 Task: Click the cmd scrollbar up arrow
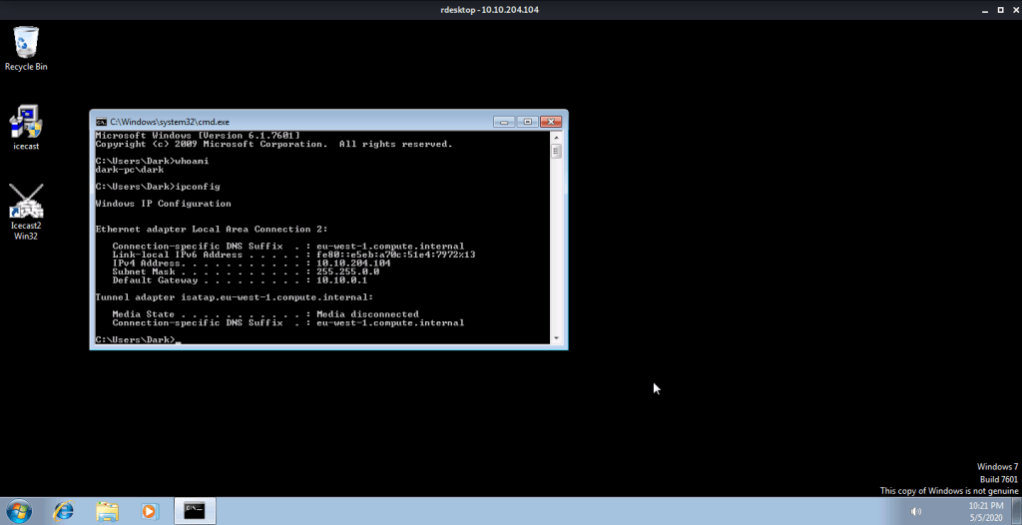558,136
